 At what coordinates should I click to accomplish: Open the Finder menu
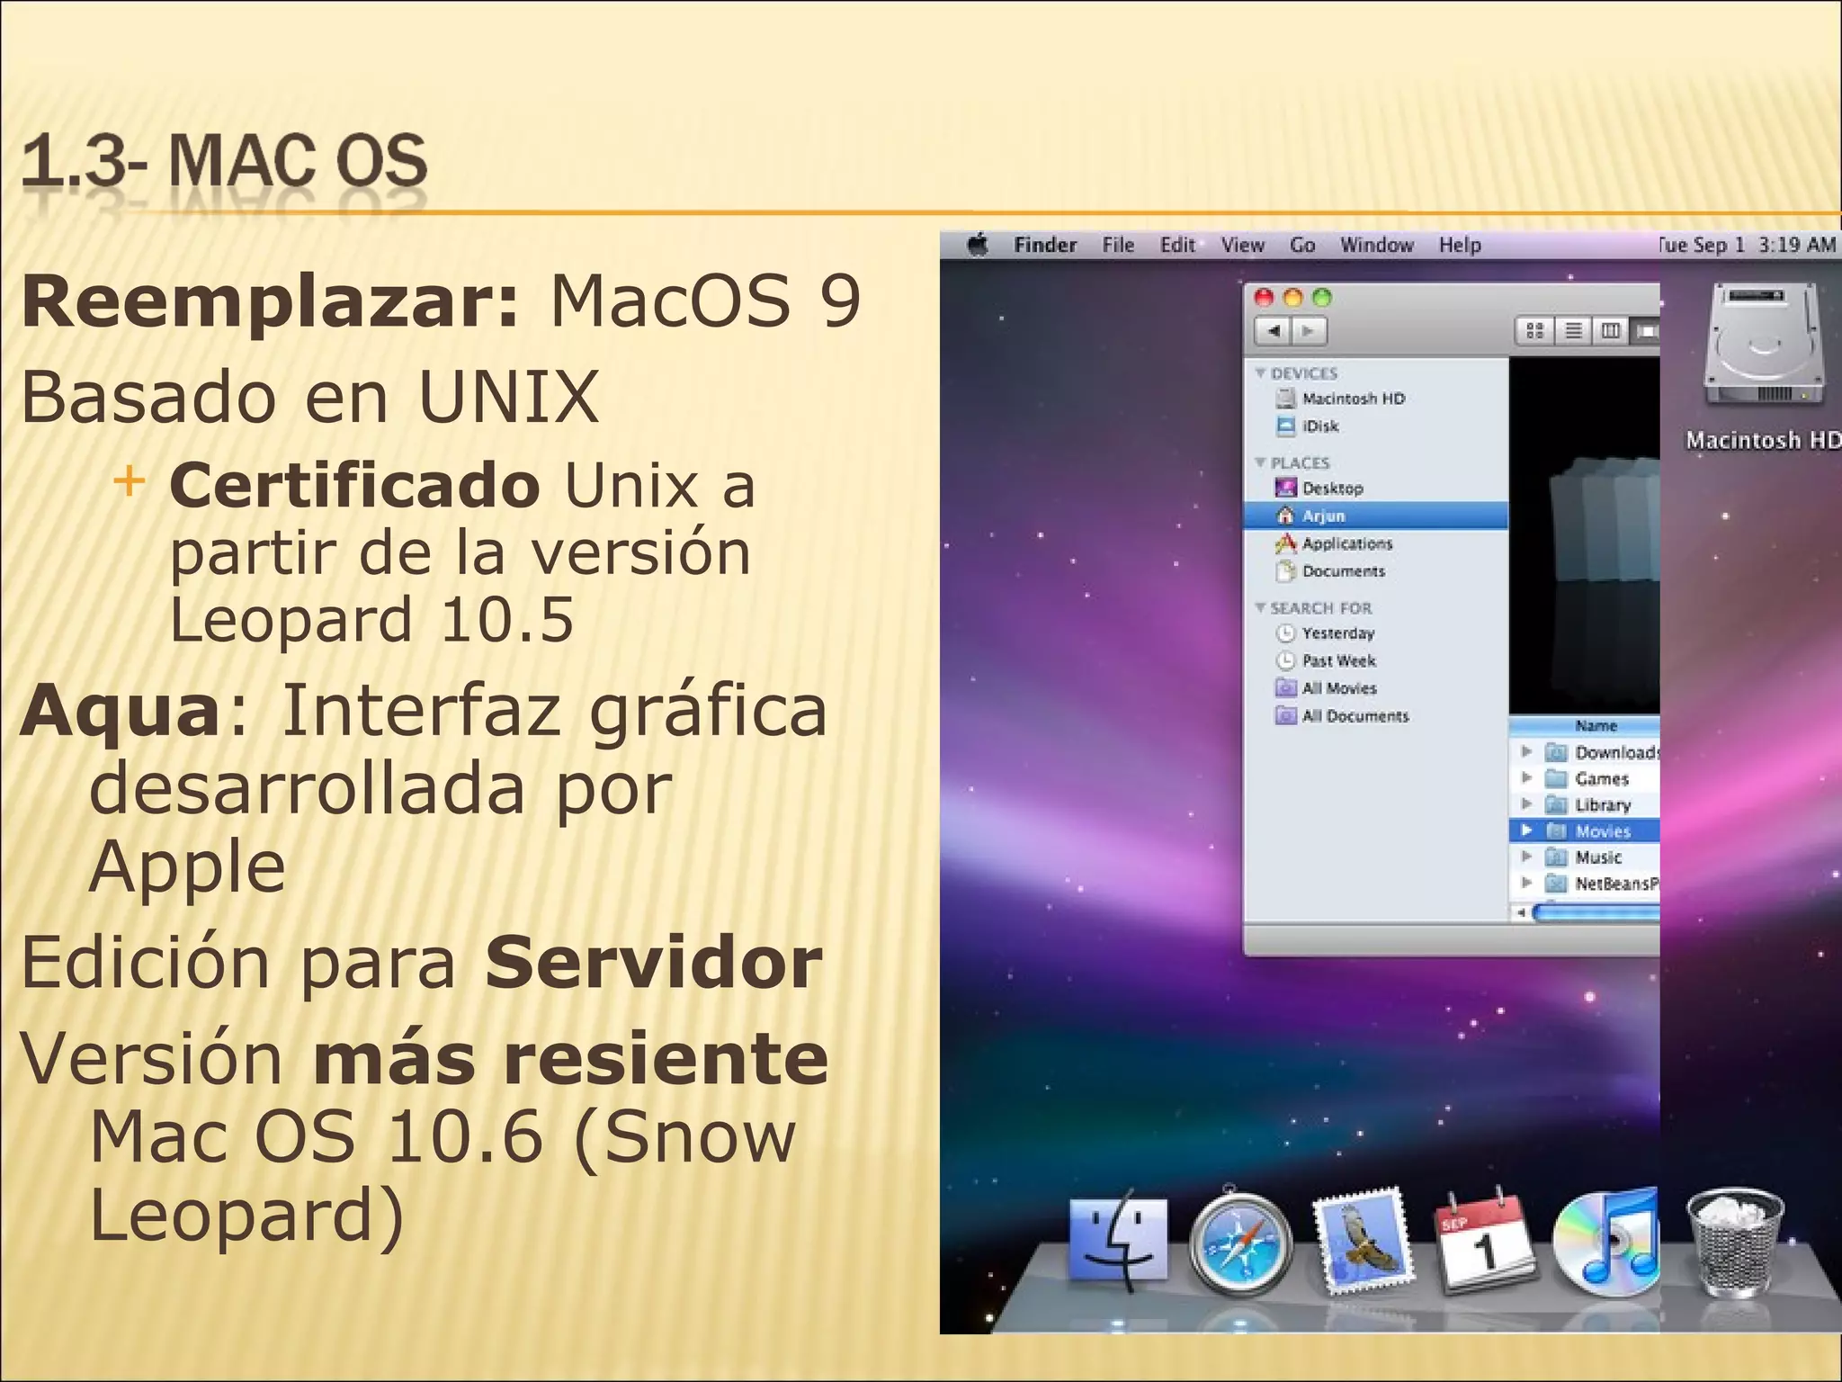click(x=1045, y=245)
